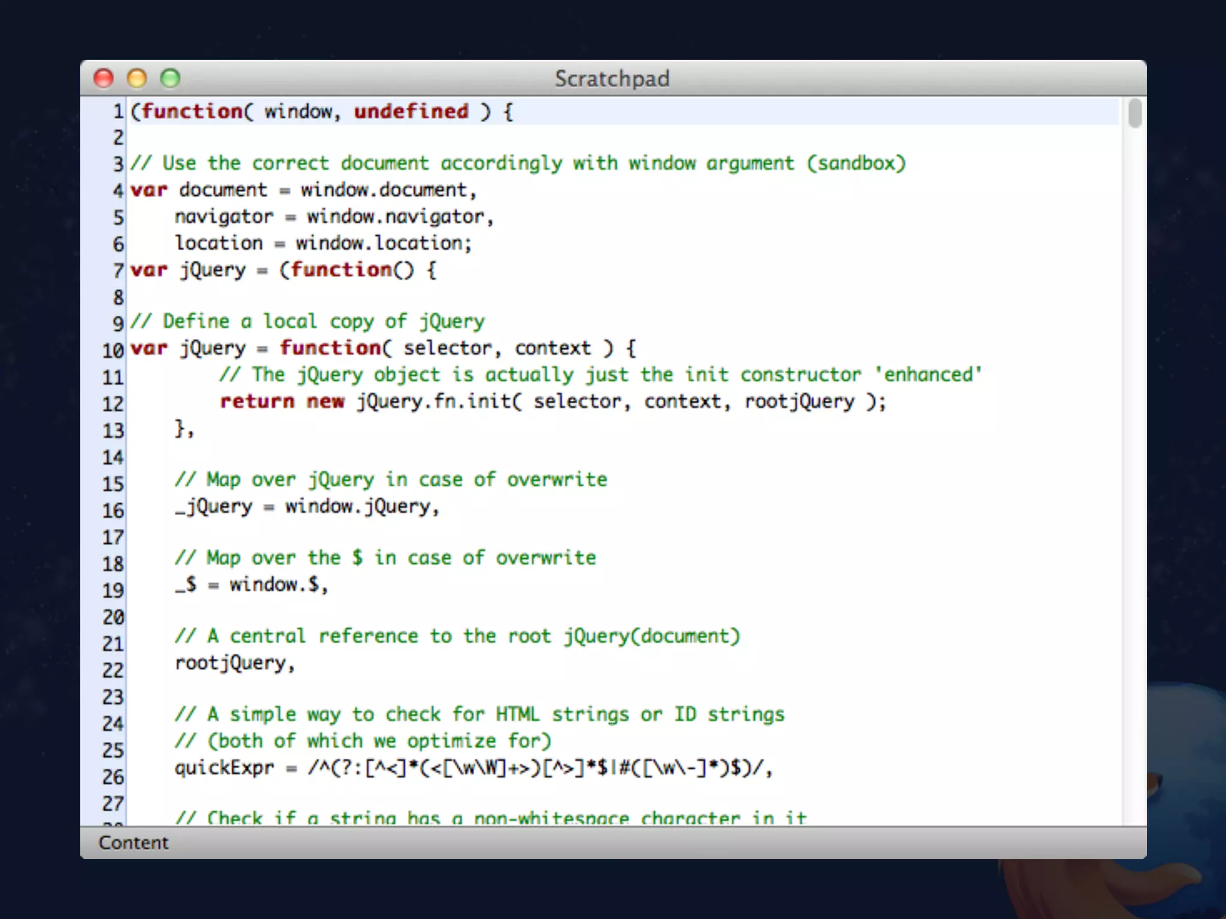Image resolution: width=1226 pixels, height=919 pixels.
Task: Place cursor on the word undefined
Action: tap(411, 112)
